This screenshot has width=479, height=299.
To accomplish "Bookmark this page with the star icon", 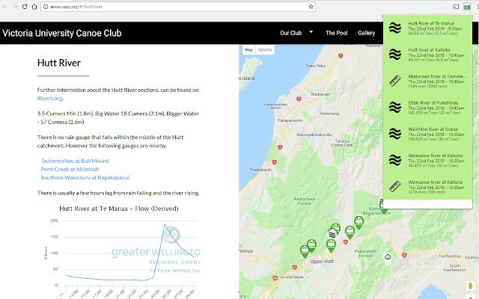I will [x=311, y=7].
